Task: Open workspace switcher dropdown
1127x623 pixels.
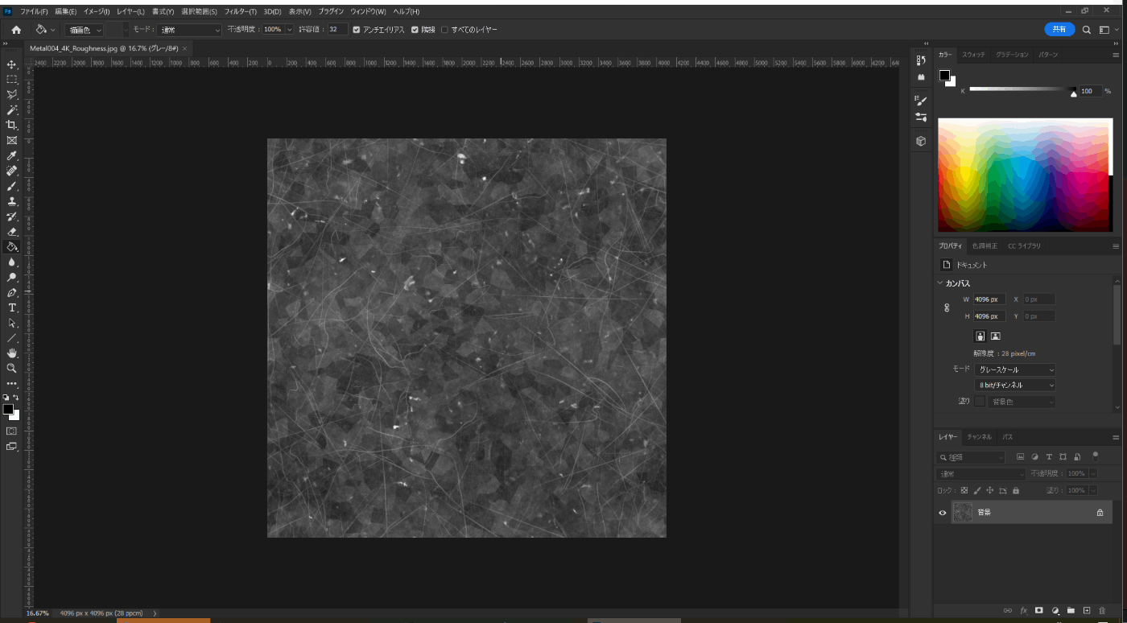Action: [1109, 30]
